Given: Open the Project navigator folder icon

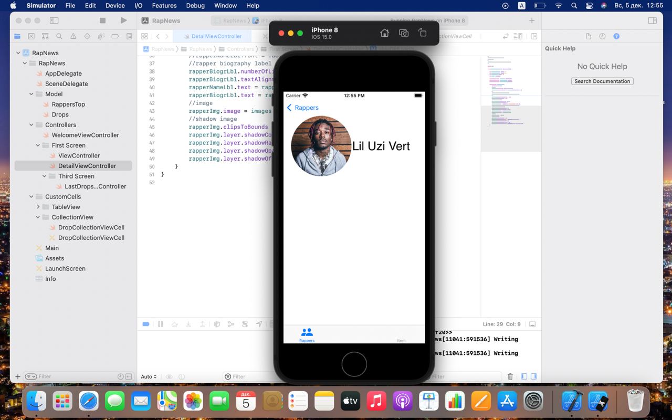Looking at the screenshot, I should tap(17, 36).
